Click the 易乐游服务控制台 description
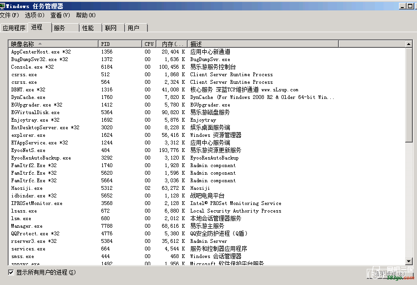This screenshot has width=417, height=285. 213,67
